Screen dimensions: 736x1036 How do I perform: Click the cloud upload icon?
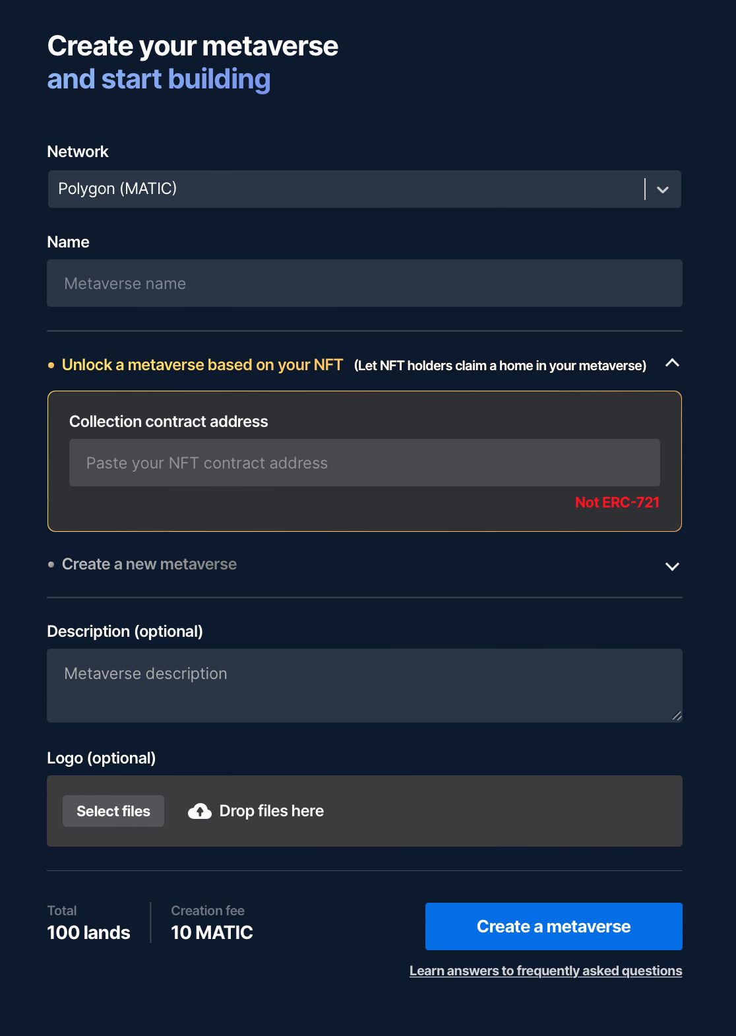point(200,811)
